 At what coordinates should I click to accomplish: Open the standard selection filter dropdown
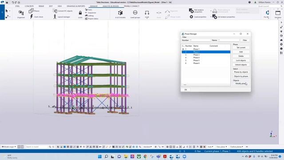(x=148, y=147)
